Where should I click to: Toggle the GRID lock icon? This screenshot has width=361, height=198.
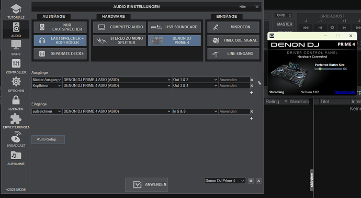click(x=290, y=15)
